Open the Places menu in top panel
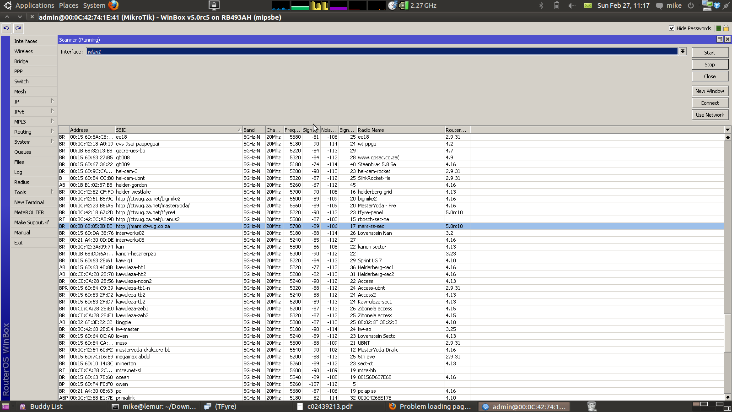The width and height of the screenshot is (732, 412). pyautogui.click(x=69, y=5)
